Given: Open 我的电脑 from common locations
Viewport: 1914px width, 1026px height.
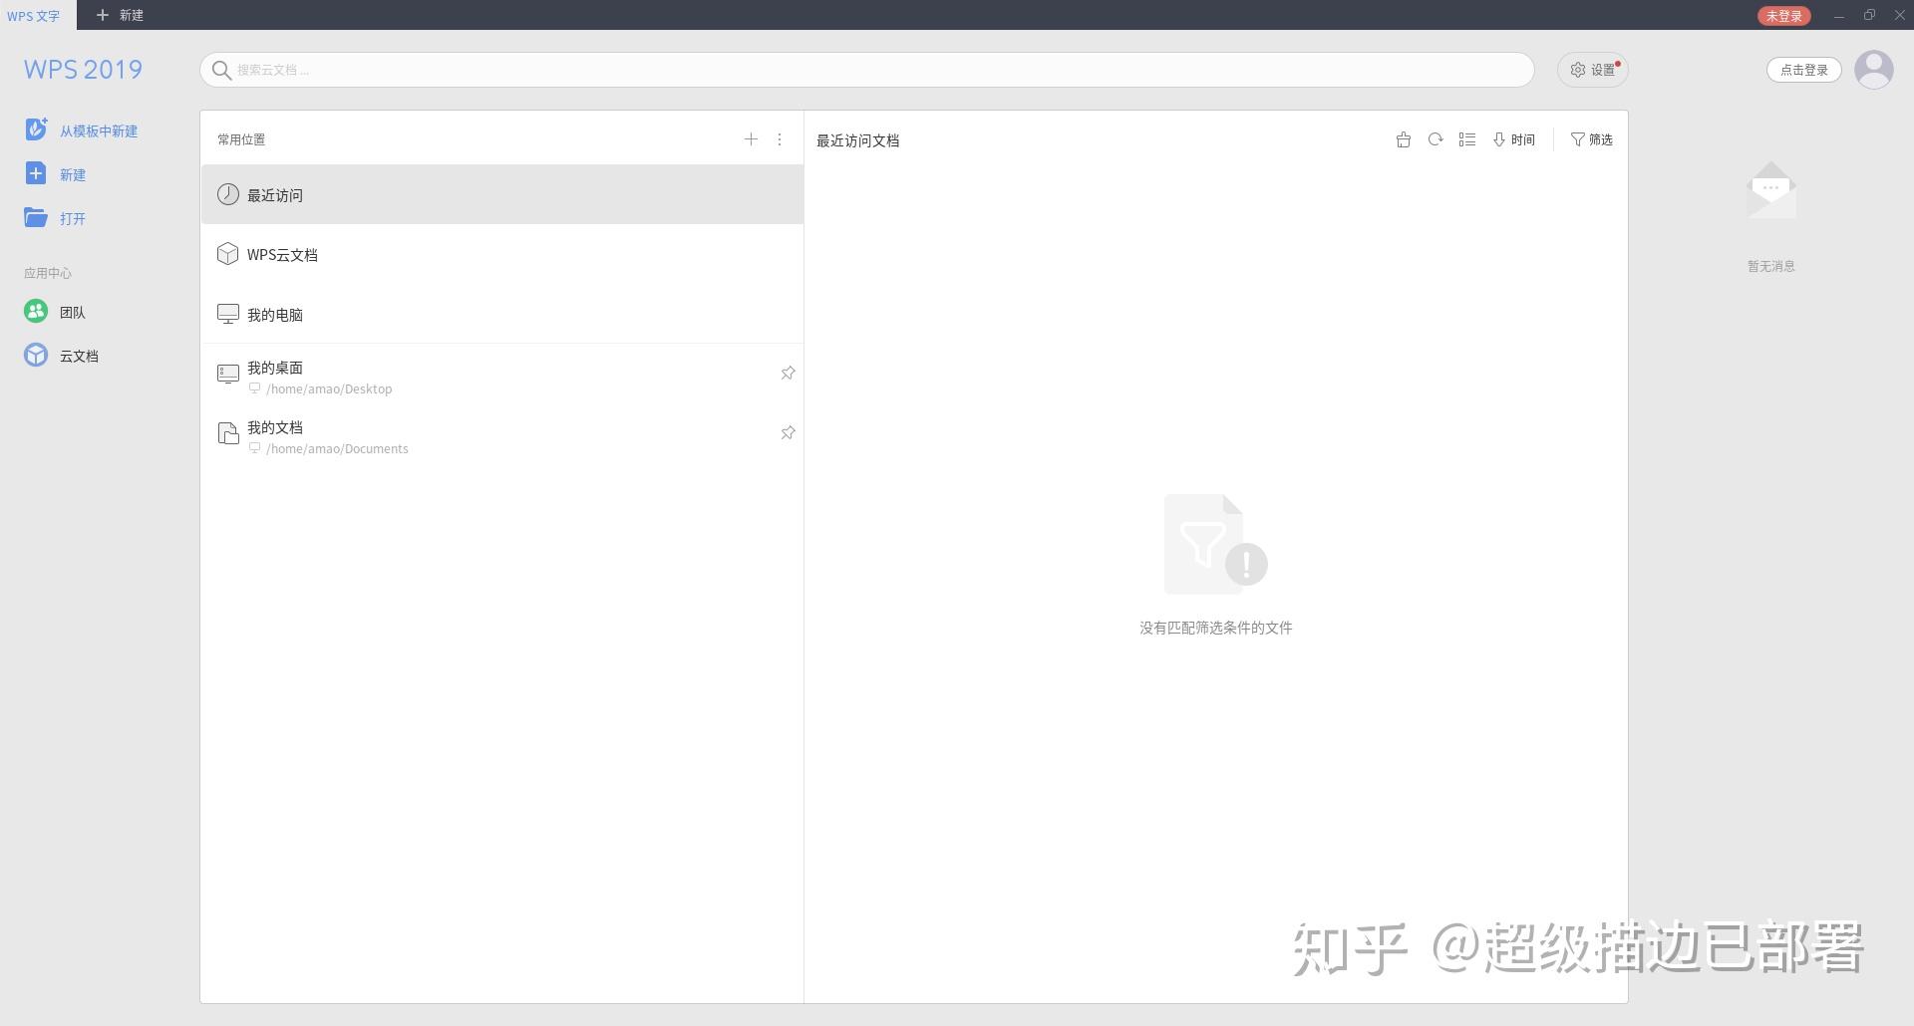Looking at the screenshot, I should tap(275, 314).
